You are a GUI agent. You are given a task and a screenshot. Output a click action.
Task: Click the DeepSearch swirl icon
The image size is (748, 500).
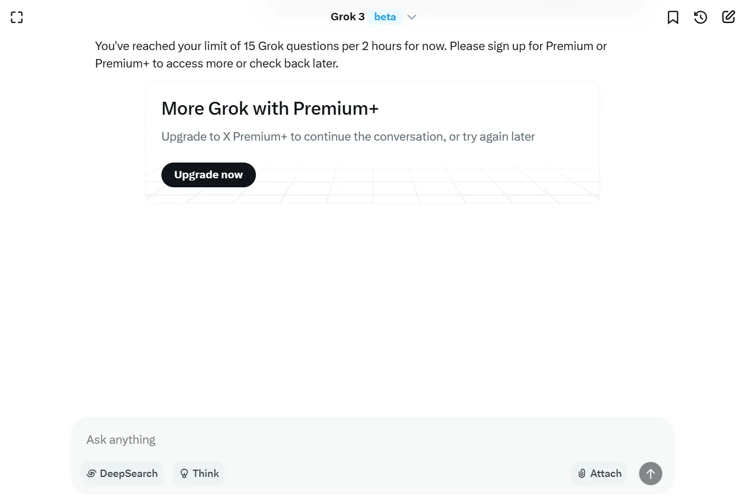91,474
